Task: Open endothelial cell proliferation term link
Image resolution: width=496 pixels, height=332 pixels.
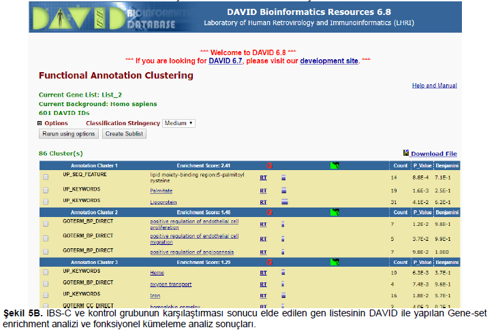Action: coord(194,225)
